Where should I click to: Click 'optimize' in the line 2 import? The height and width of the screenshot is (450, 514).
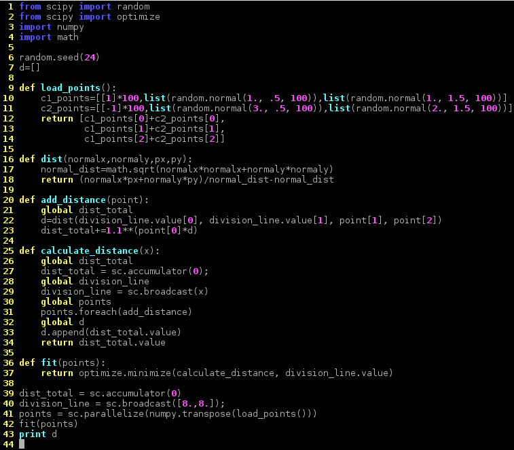[x=139, y=17]
